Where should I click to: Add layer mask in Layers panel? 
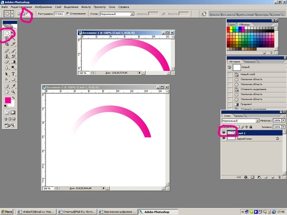coord(253,177)
